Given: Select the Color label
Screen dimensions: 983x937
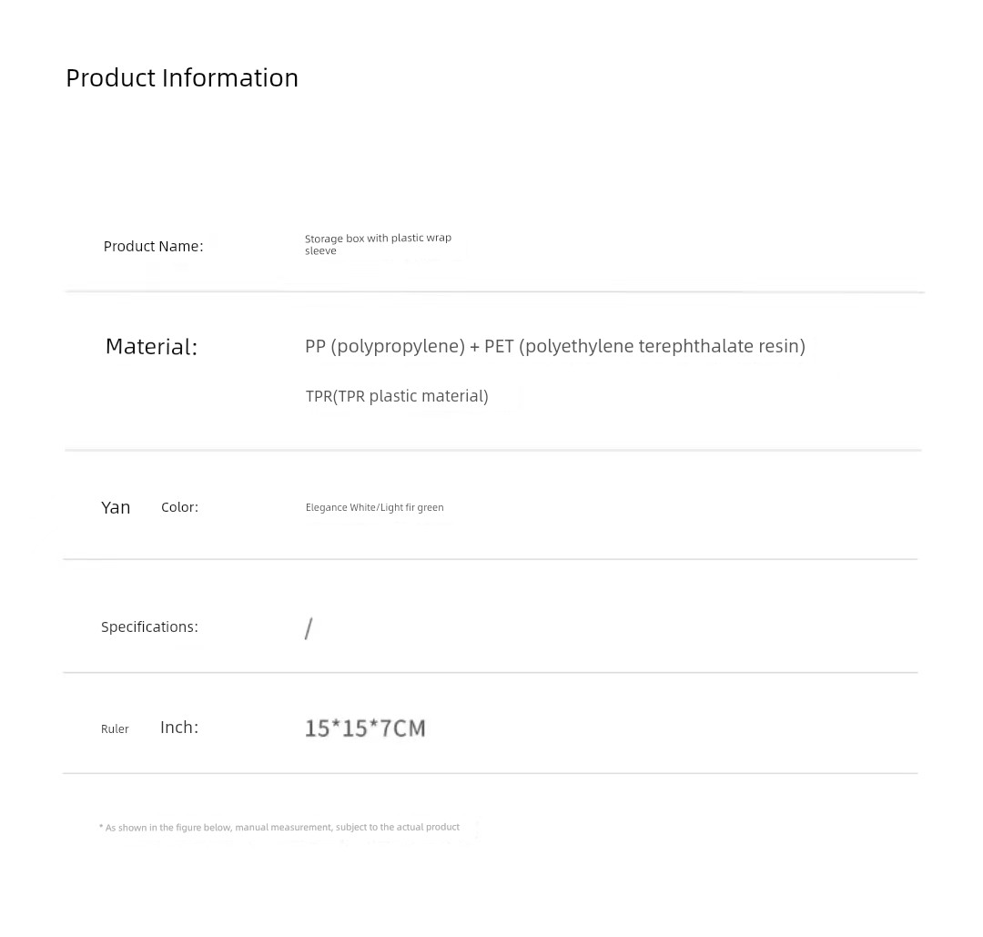Looking at the screenshot, I should pos(179,507).
